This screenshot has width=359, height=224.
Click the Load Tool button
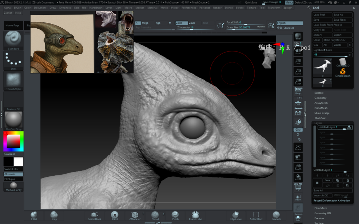[322, 15]
